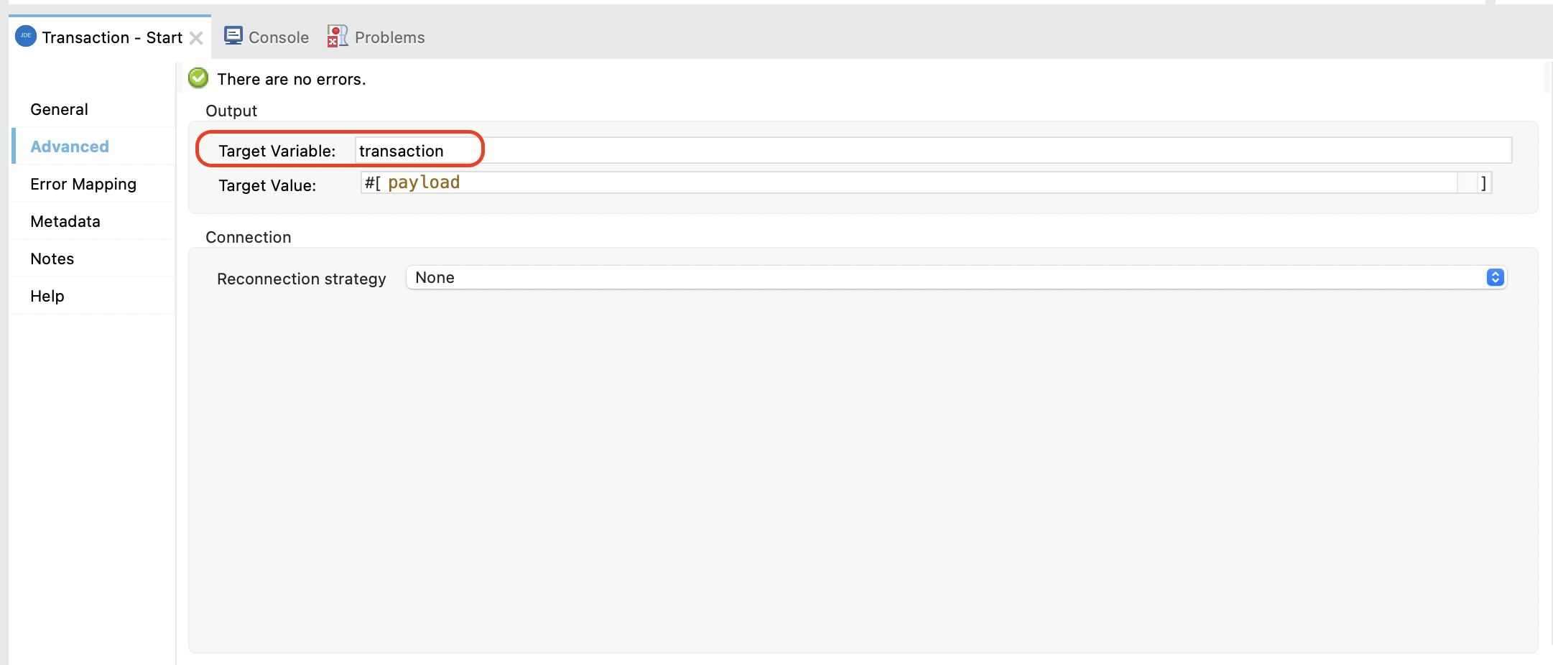
Task: Open the Error Mapping section
Action: pos(83,184)
